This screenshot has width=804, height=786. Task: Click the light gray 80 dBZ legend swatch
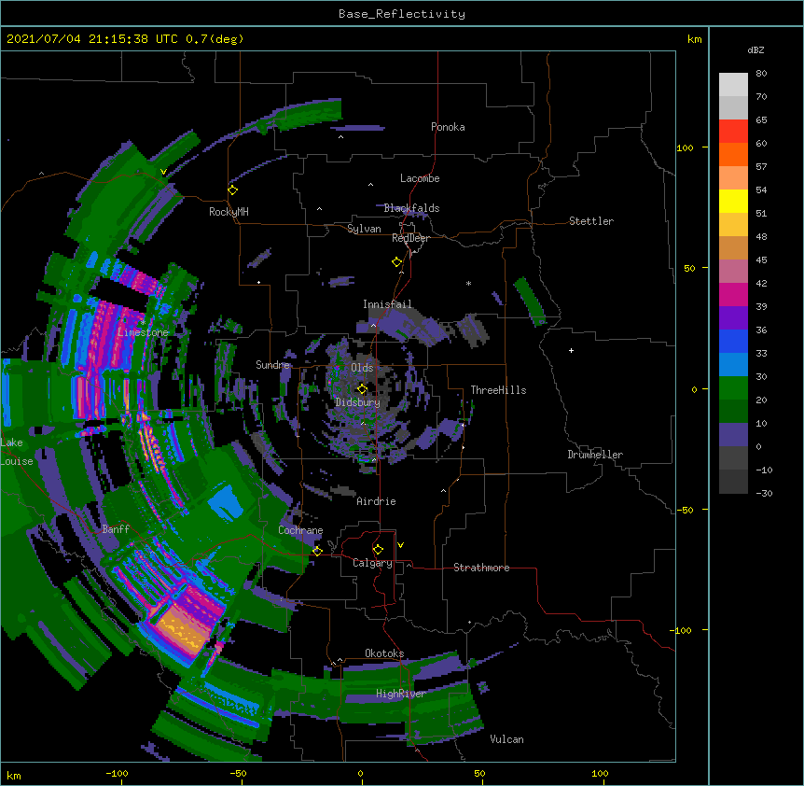click(733, 84)
